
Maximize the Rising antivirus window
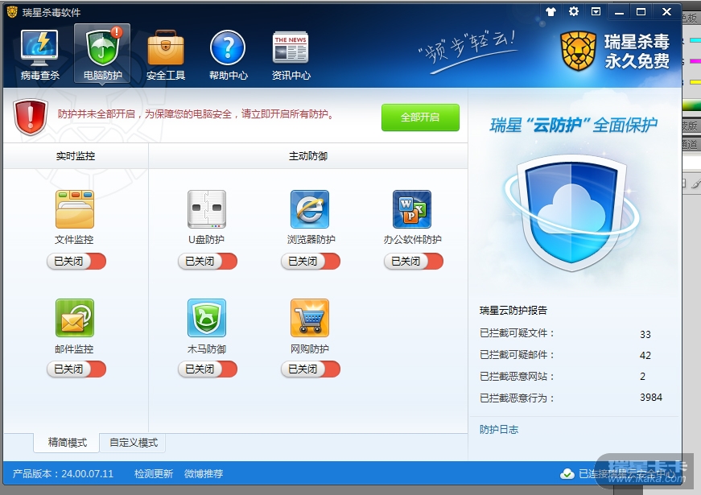[x=641, y=12]
